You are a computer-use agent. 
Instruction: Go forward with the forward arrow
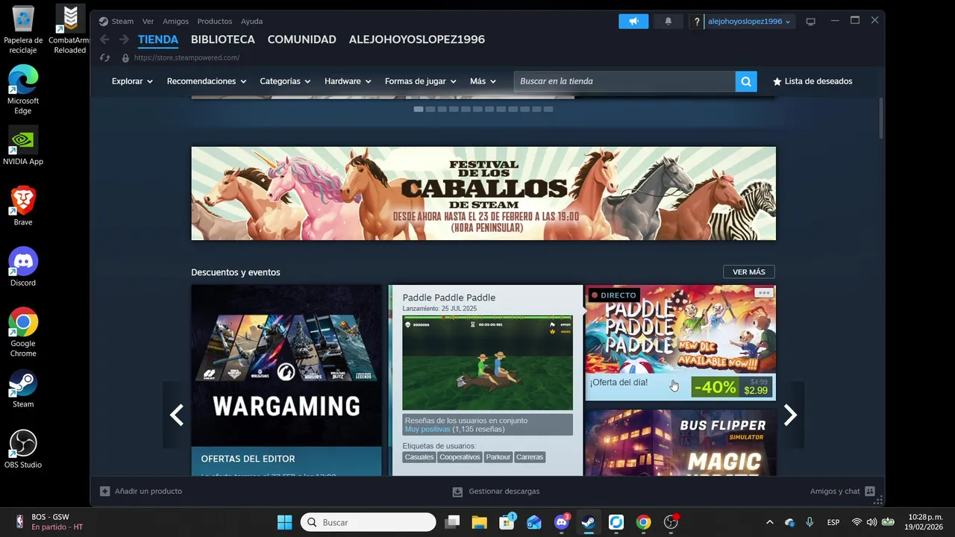pos(124,40)
